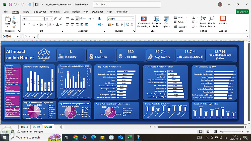Open Excel from the Windows taskbar

click(129, 137)
